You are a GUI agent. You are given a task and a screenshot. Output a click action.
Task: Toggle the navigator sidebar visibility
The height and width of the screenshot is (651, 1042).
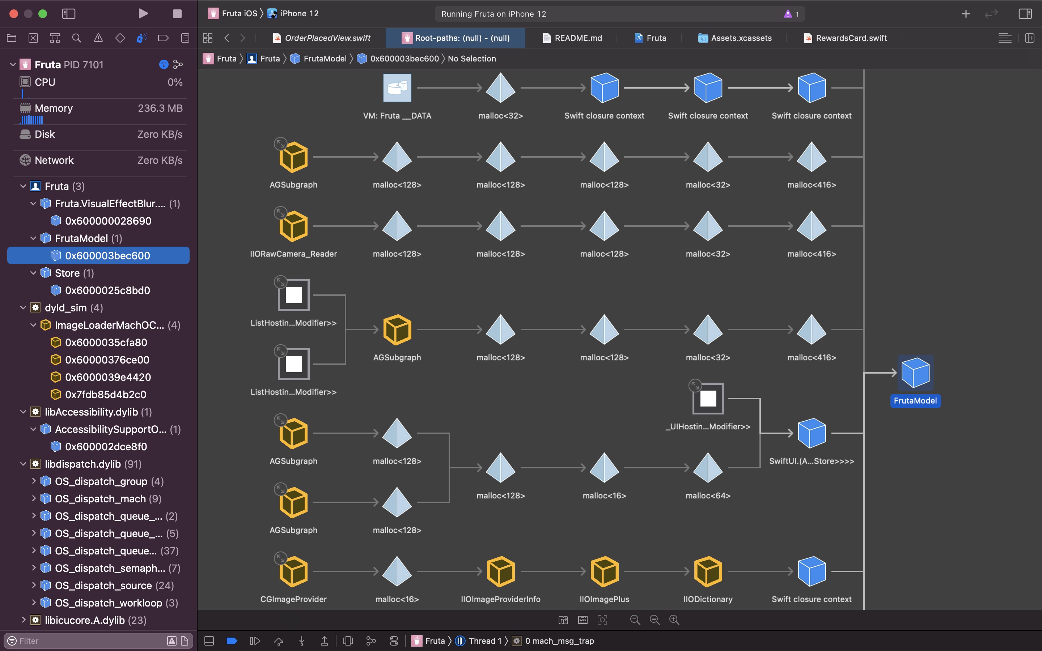(x=68, y=13)
